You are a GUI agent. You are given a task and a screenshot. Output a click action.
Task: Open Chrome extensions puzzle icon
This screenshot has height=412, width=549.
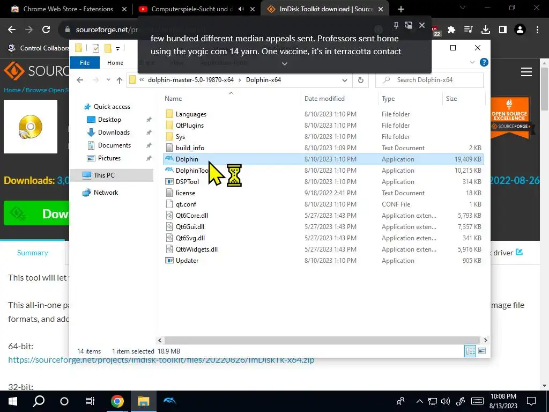tap(451, 30)
